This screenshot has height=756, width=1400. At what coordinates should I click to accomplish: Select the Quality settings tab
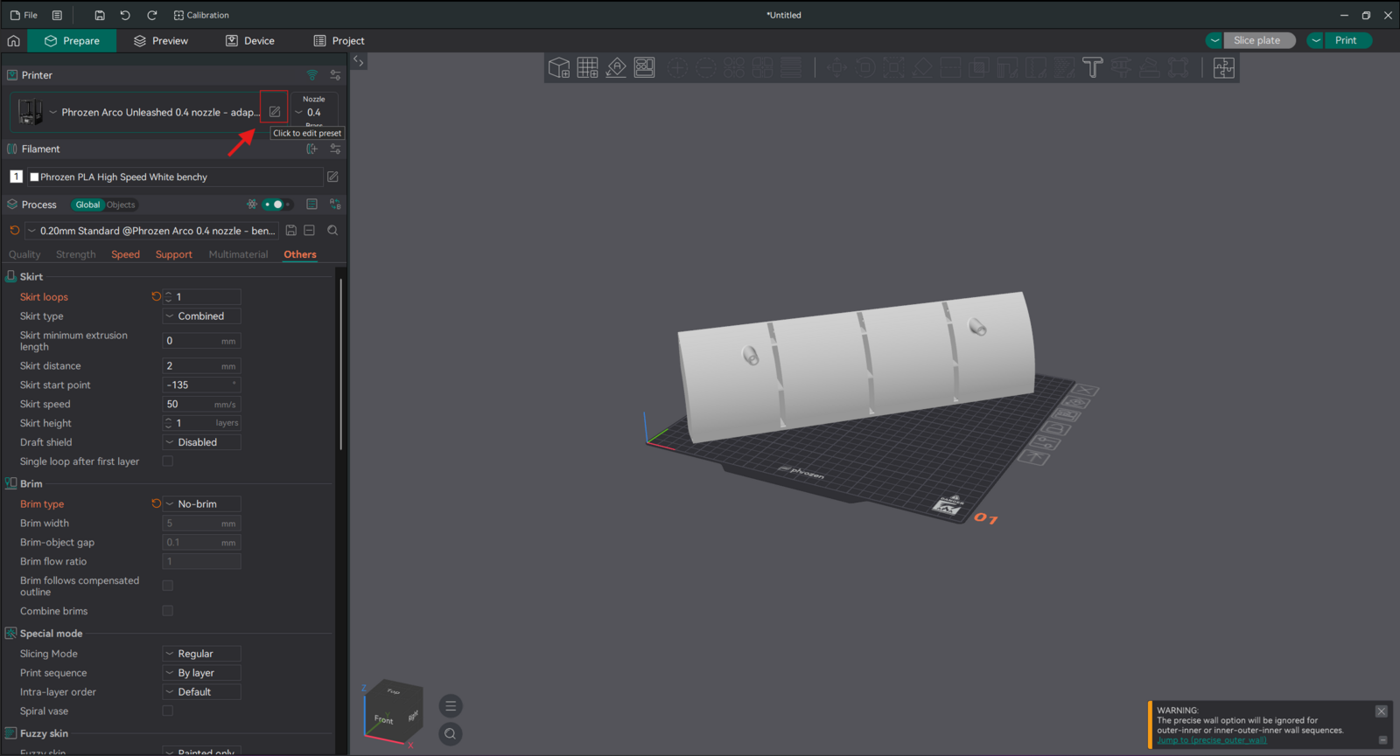pyautogui.click(x=24, y=254)
